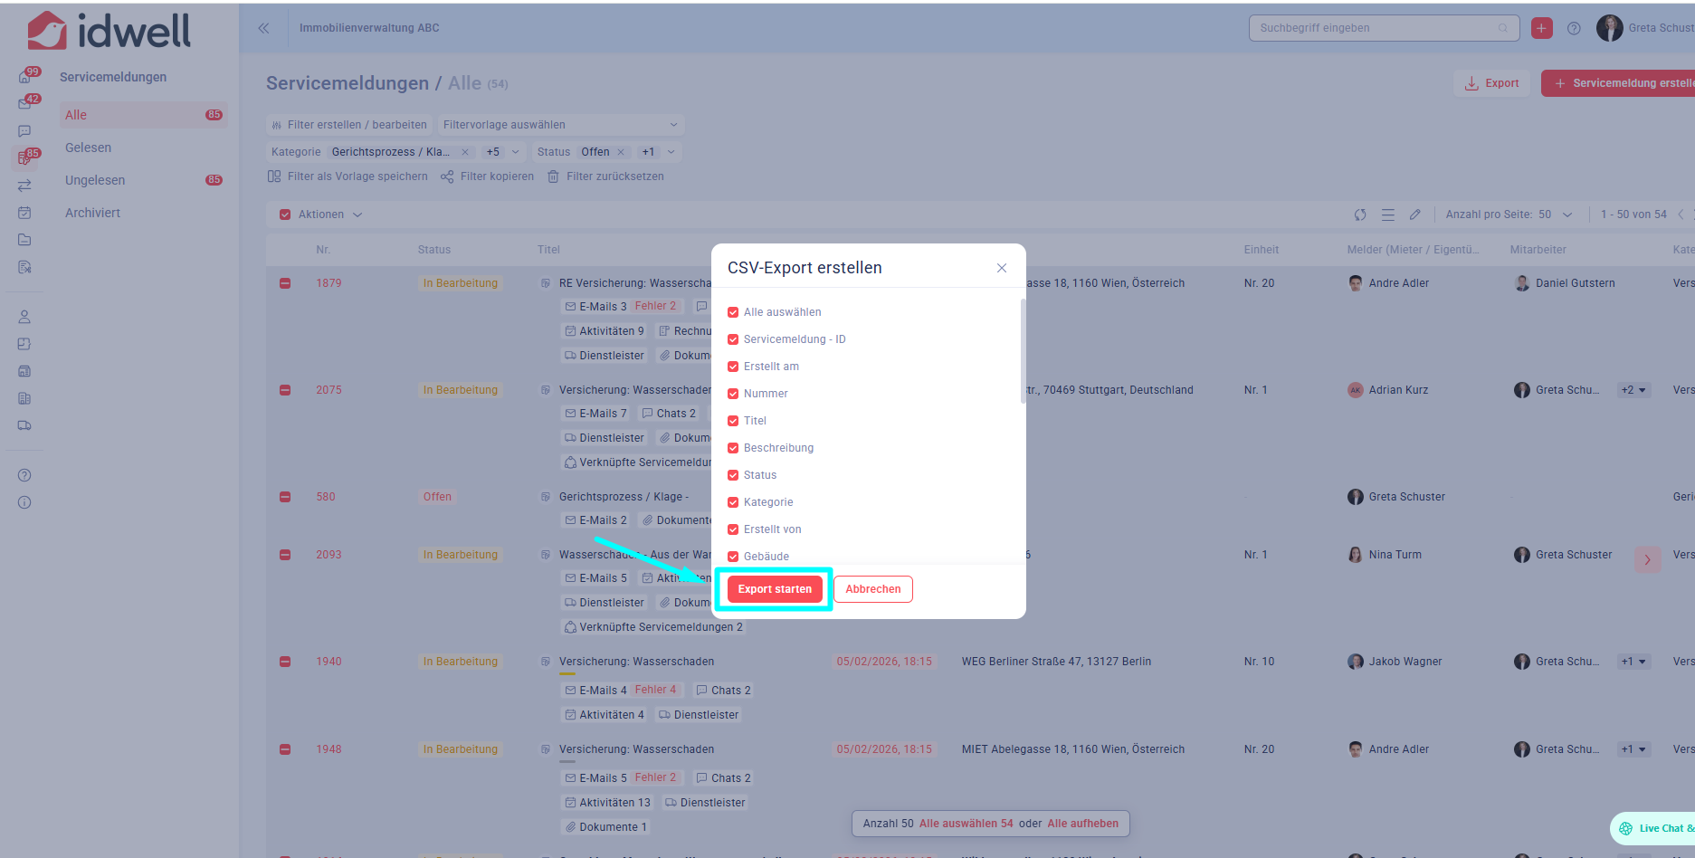The width and height of the screenshot is (1695, 858).
Task: Click the 'Suchbegriff eingeben' search field
Action: click(1376, 28)
